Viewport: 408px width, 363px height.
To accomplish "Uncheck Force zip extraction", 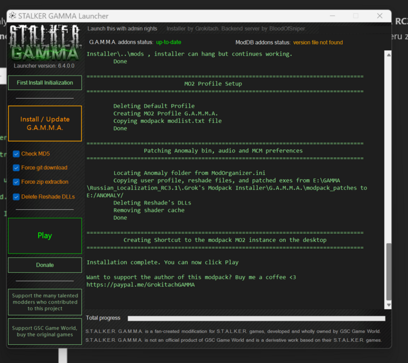I will click(x=16, y=181).
